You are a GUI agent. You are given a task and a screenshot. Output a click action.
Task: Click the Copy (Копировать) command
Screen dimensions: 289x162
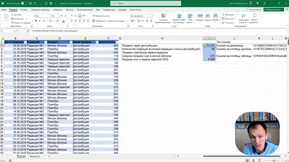(18, 18)
